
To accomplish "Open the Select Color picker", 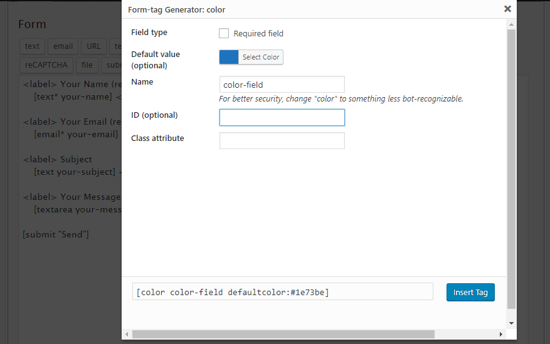I will 261,57.
